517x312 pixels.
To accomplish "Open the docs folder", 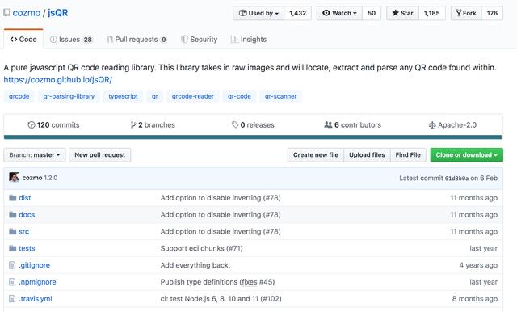I will pyautogui.click(x=27, y=215).
